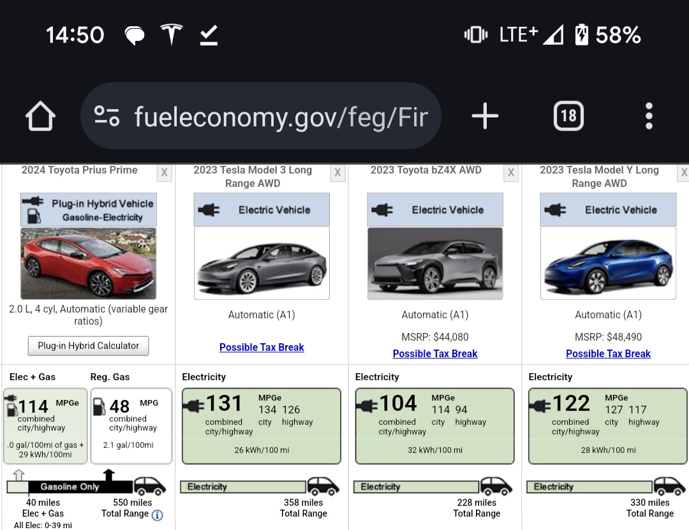Viewport: 689px width, 530px height.
Task: Tap the 2.1 gal/100mi value
Action: (128, 445)
